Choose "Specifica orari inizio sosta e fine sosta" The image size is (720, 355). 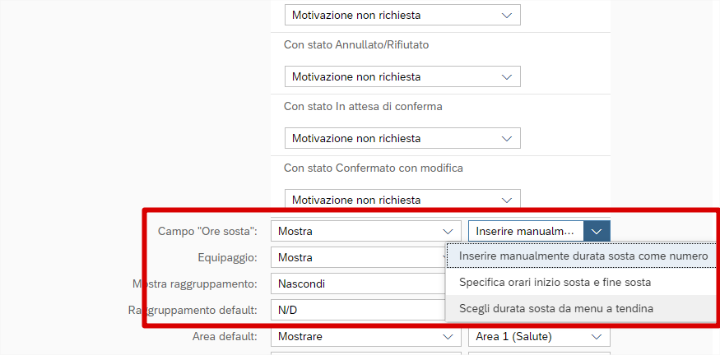(x=555, y=282)
